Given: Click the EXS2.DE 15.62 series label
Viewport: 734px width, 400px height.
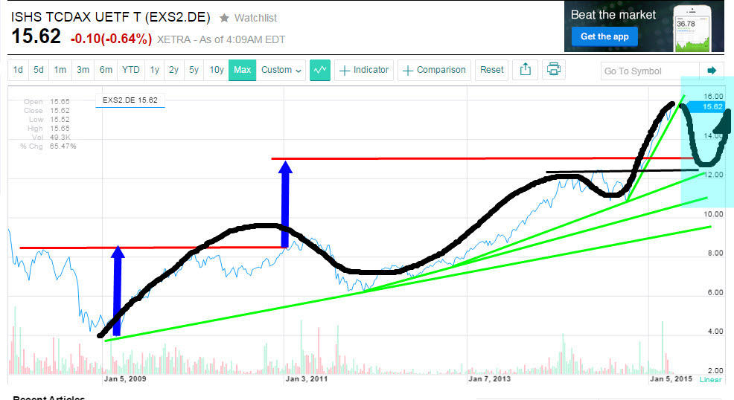Looking at the screenshot, I should (130, 99).
